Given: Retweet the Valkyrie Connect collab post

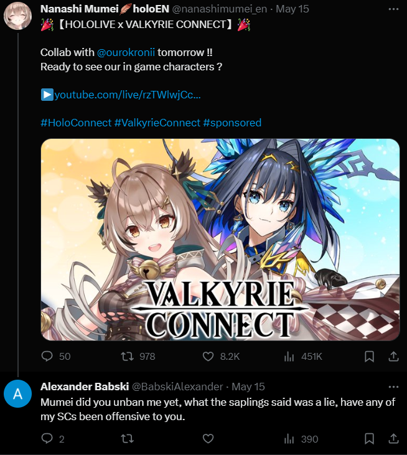Looking at the screenshot, I should (x=127, y=356).
